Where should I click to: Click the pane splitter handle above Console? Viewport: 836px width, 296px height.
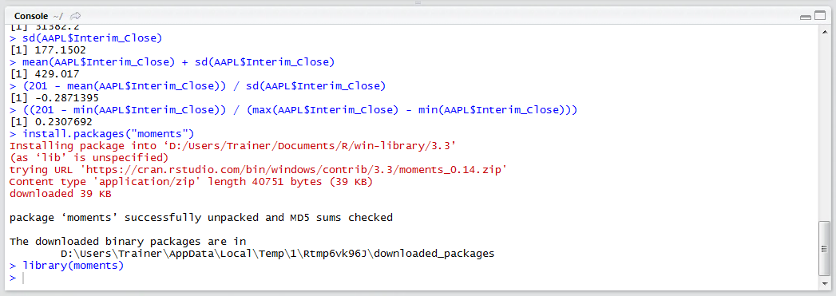(418, 2)
